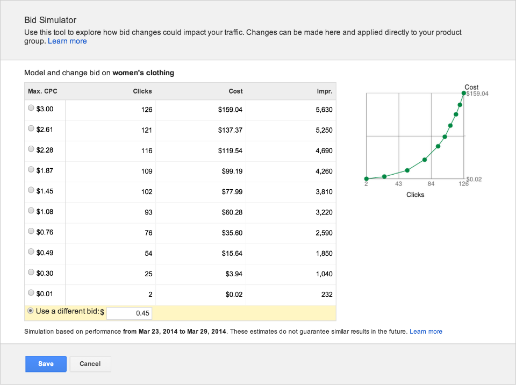Open Learn more link beside simulation note
516x387 pixels.
click(x=426, y=332)
